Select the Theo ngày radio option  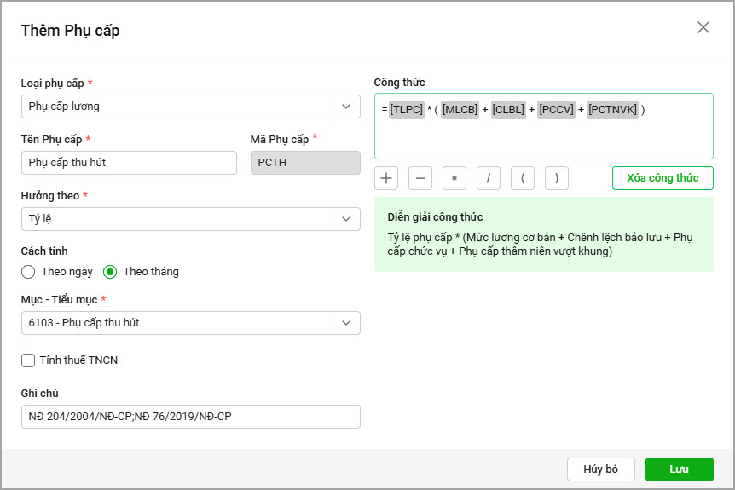click(x=28, y=272)
